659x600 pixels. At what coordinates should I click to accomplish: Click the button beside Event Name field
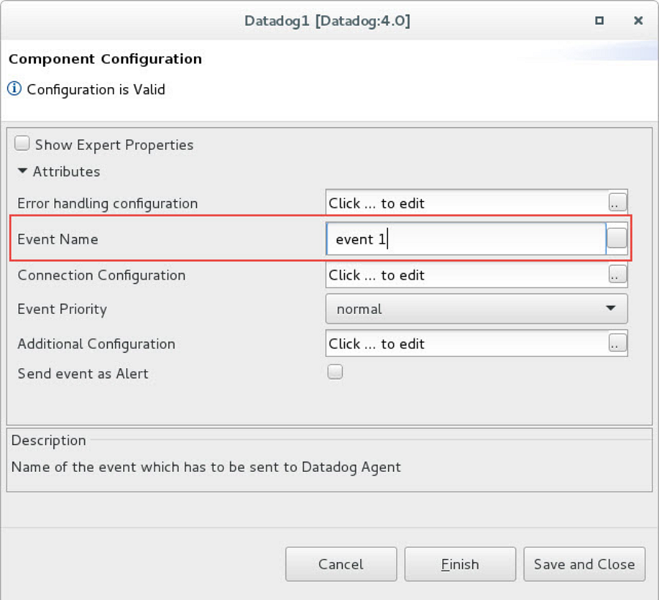click(x=617, y=239)
